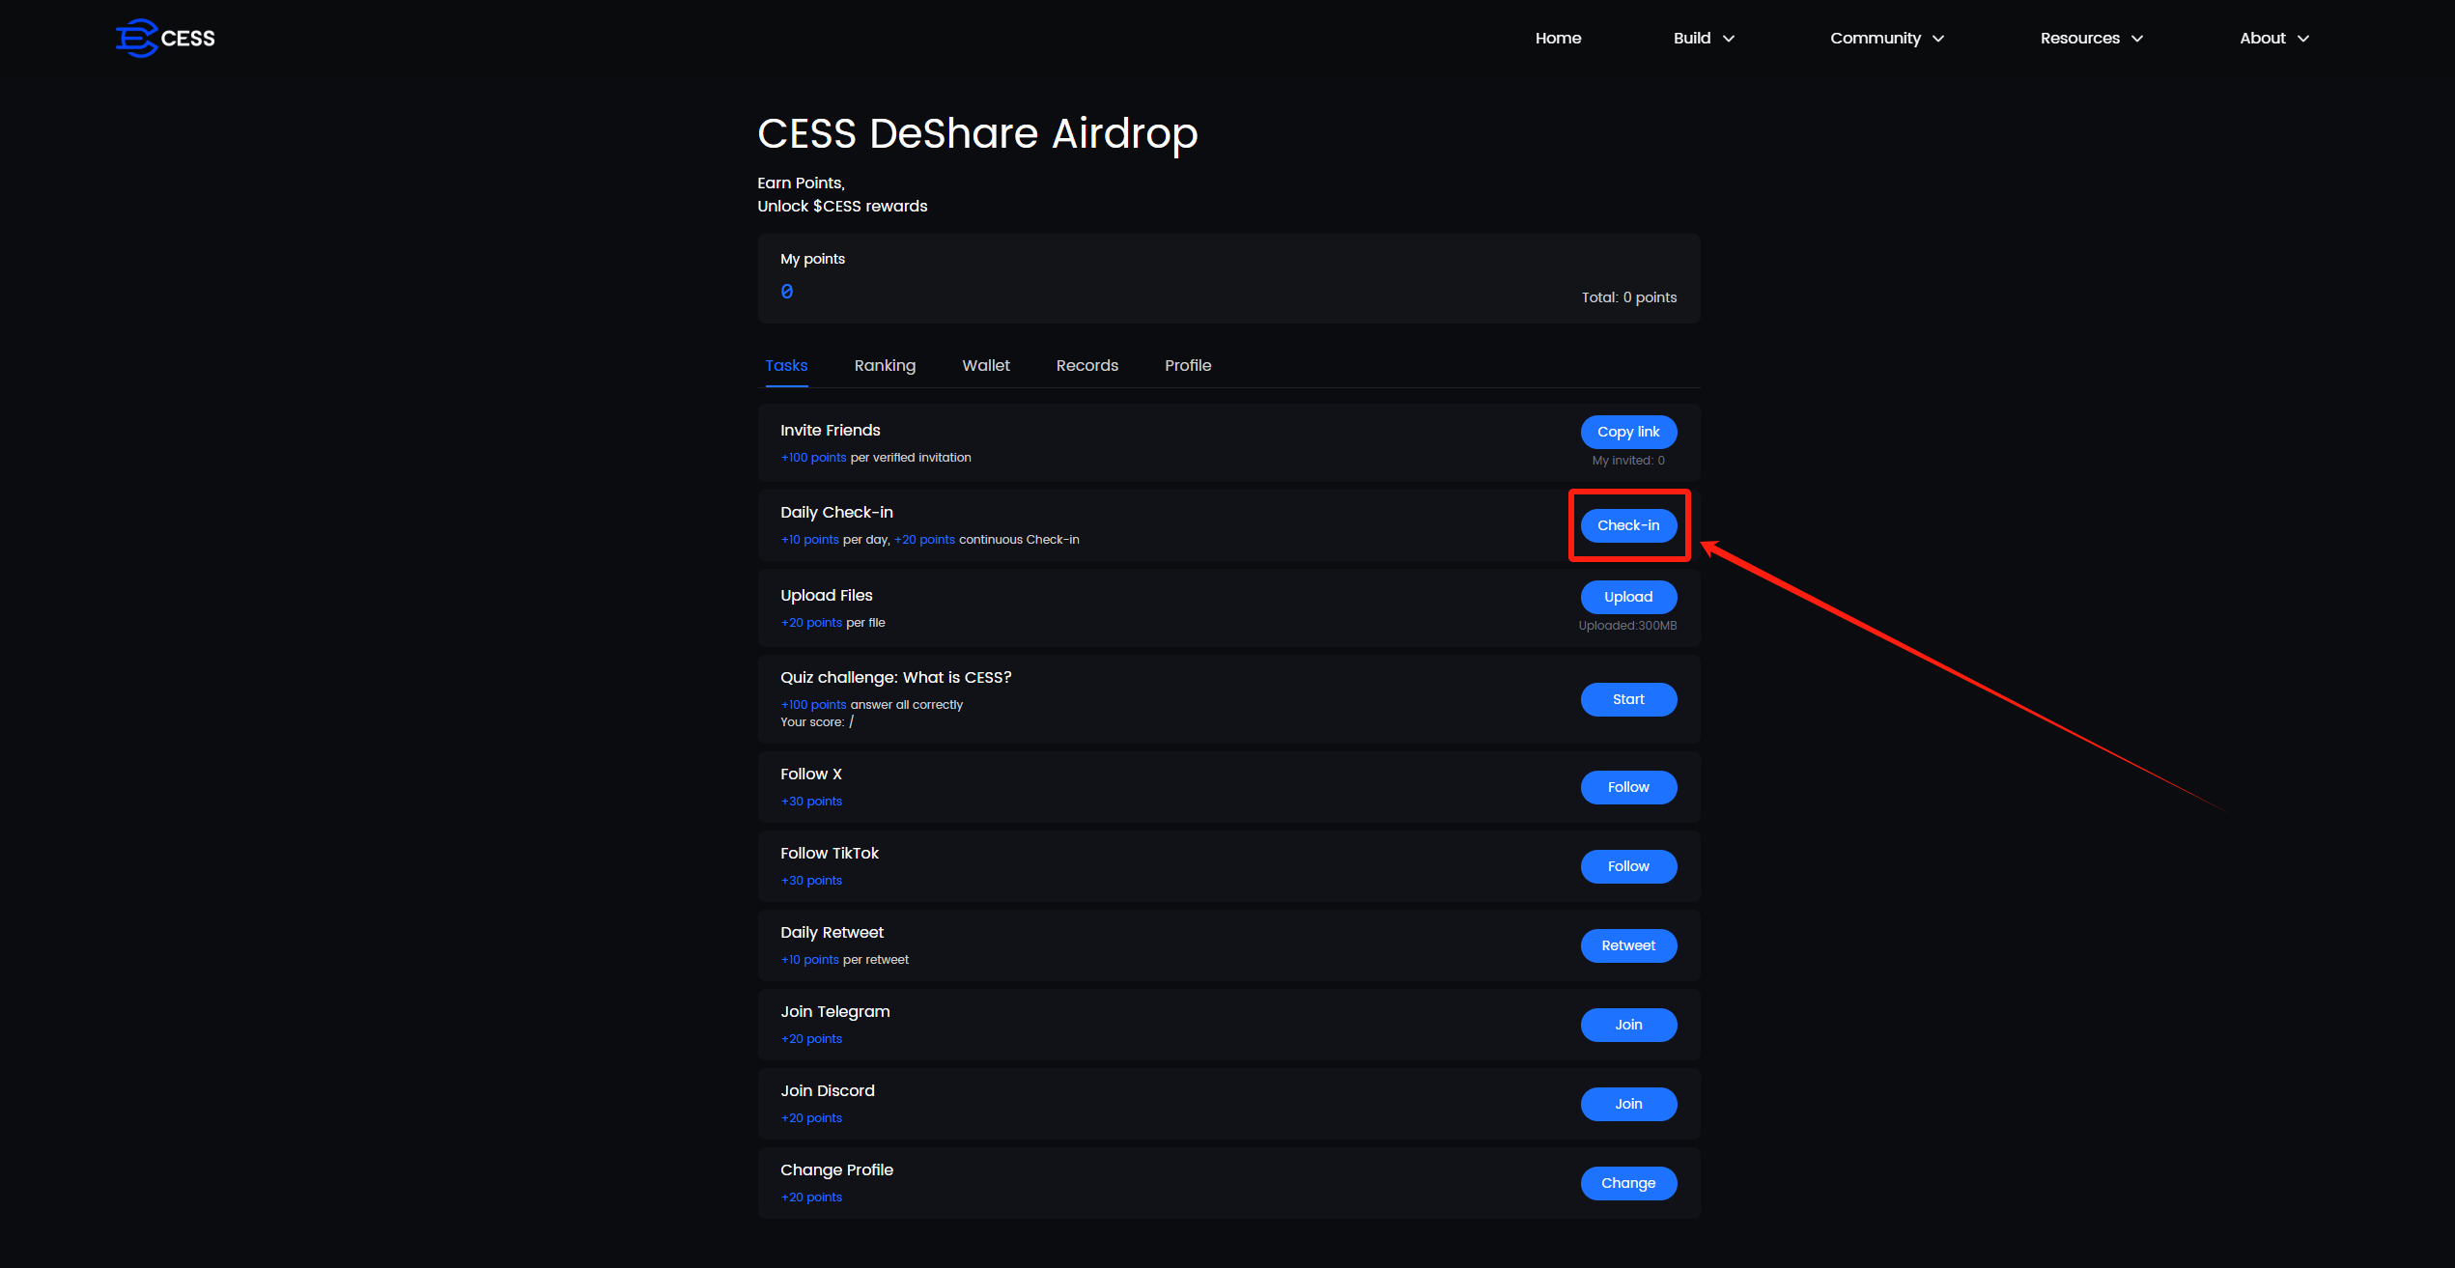Click the 'CESS DeShare Airdrop' heading
The height and width of the screenshot is (1268, 2455).
pos(977,133)
